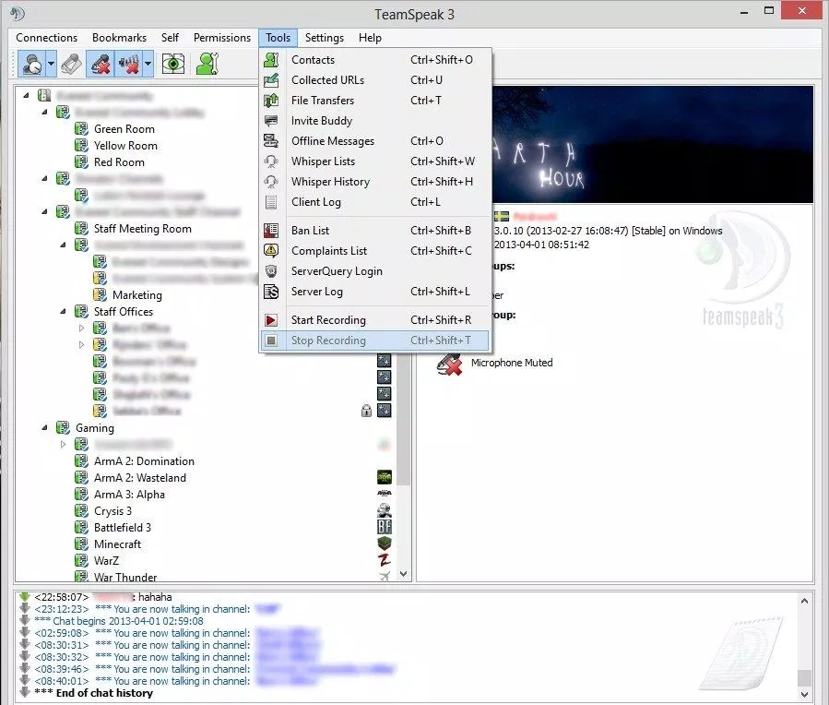Click the green user with wrench toolbar icon
This screenshot has height=705, width=829.
[x=207, y=65]
